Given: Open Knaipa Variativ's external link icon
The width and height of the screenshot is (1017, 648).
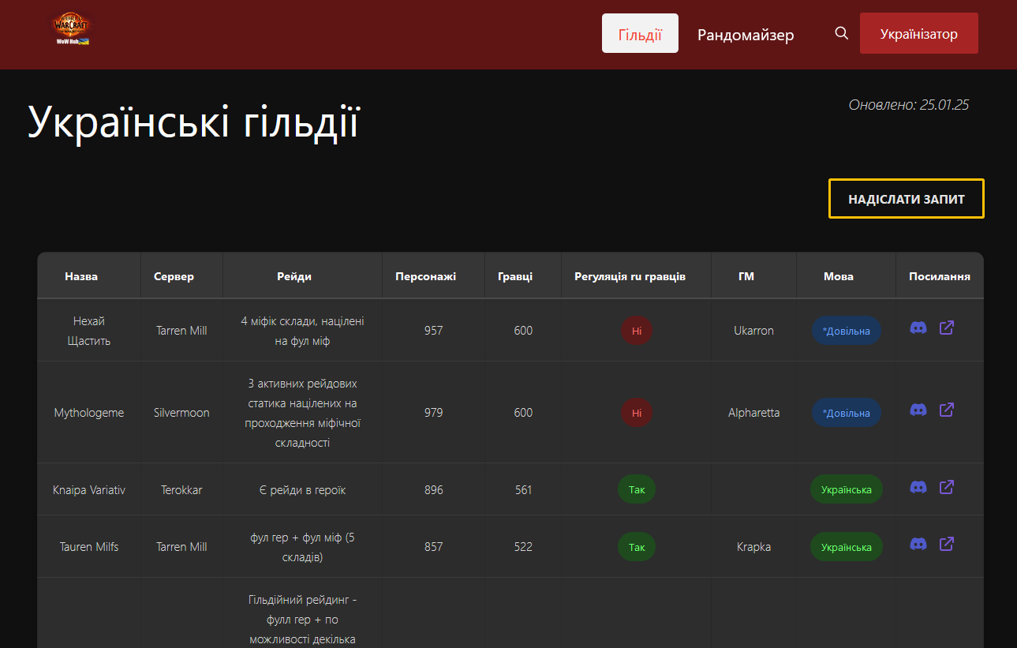Looking at the screenshot, I should pyautogui.click(x=946, y=486).
